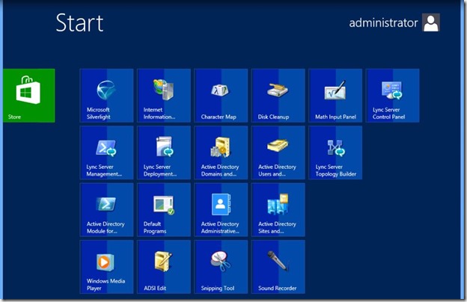Open Active Directory Domains and Trusts tile
The width and height of the screenshot is (467, 302).
[221, 152]
